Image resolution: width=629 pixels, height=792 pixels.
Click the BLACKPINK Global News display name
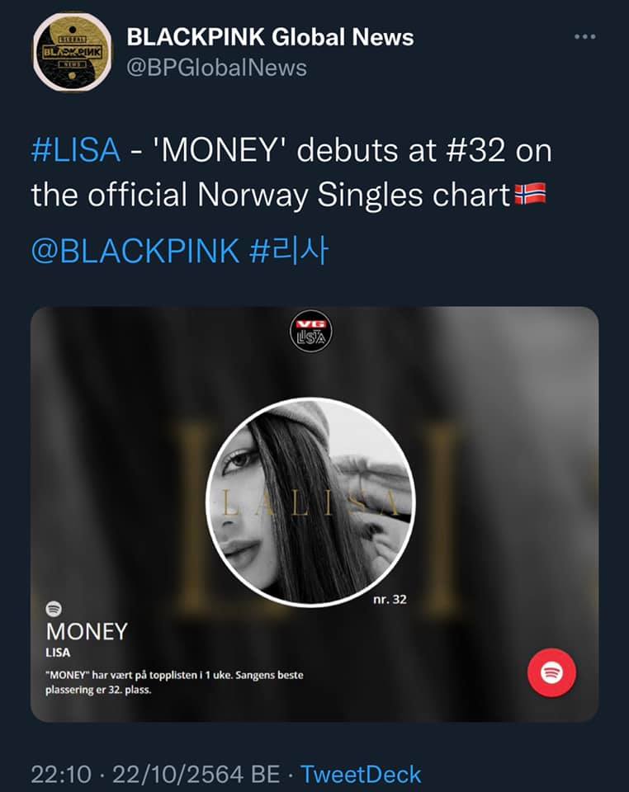[270, 37]
